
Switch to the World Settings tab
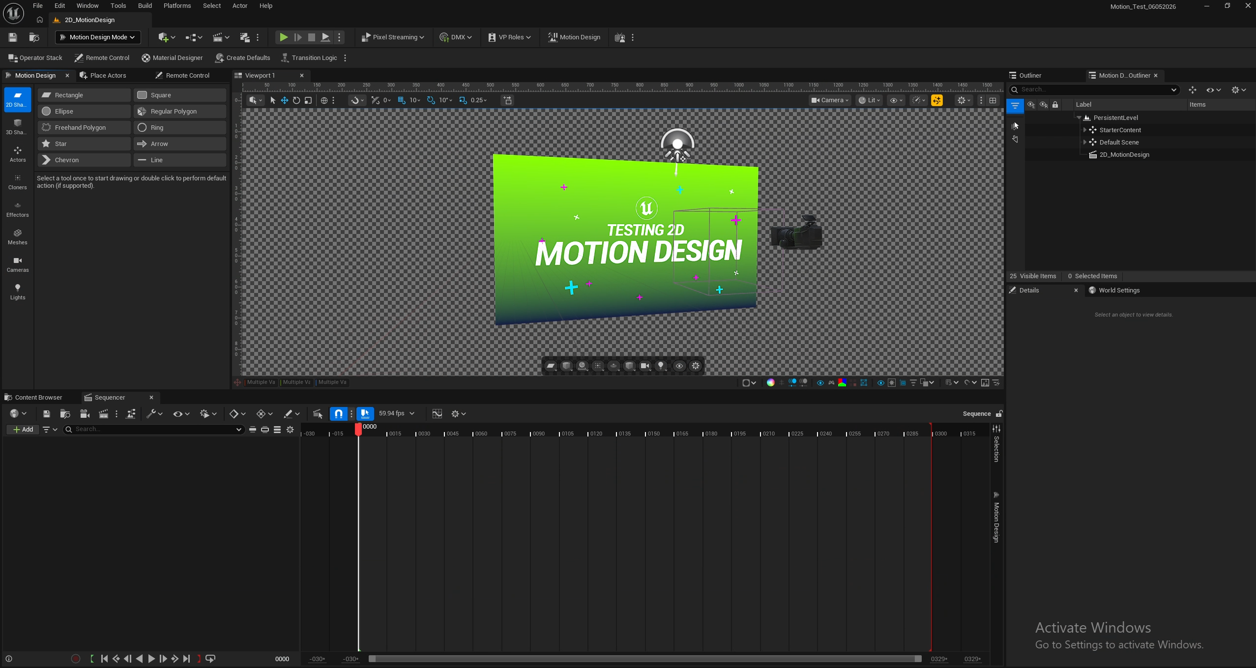(1119, 290)
